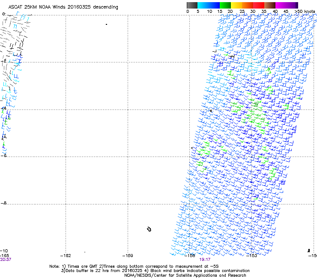Click the 'Data buffer is 22 hrs' note line
Image resolution: width=317 pixels, height=278 pixels.
(x=155, y=271)
